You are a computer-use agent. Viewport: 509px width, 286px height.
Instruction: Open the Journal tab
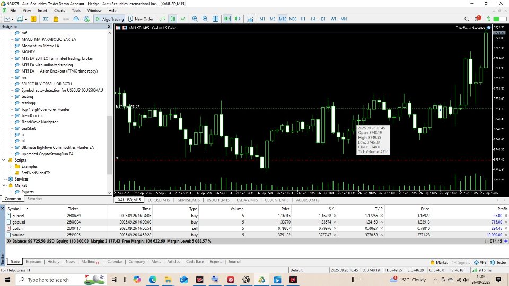[234, 261]
